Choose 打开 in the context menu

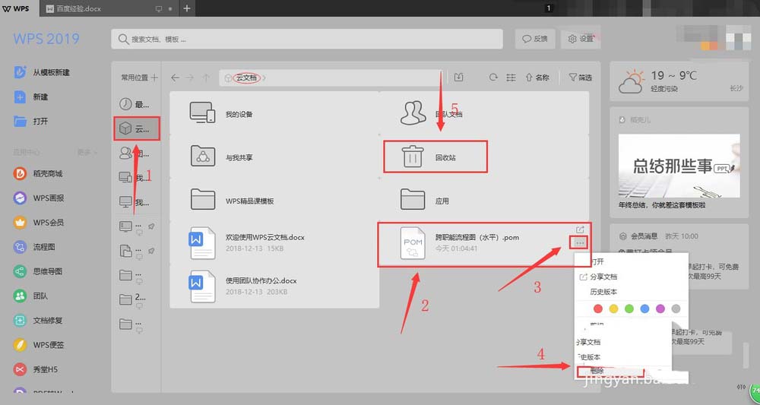pos(597,261)
